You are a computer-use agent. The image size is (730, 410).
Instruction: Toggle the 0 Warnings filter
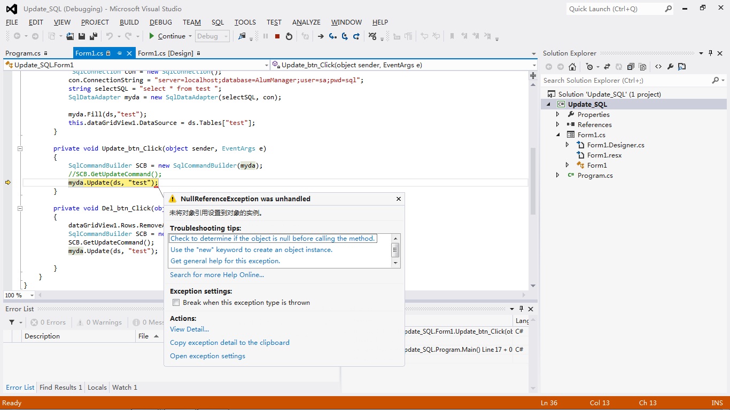(99, 322)
